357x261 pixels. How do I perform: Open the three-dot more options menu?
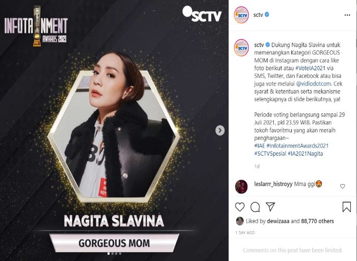(347, 15)
